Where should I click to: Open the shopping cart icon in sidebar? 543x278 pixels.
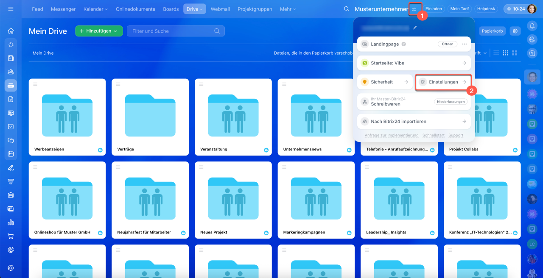(x=11, y=236)
